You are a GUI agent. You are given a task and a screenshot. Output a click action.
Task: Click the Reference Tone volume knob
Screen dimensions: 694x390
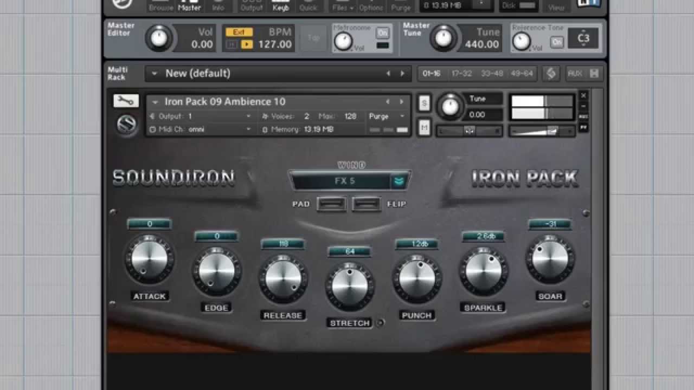coord(521,42)
